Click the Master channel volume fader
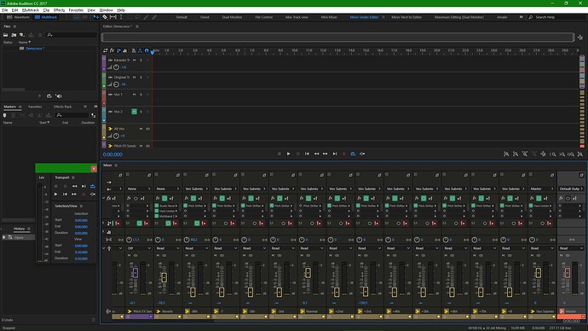 point(567,272)
